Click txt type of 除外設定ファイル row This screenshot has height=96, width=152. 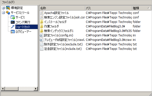point(135,44)
